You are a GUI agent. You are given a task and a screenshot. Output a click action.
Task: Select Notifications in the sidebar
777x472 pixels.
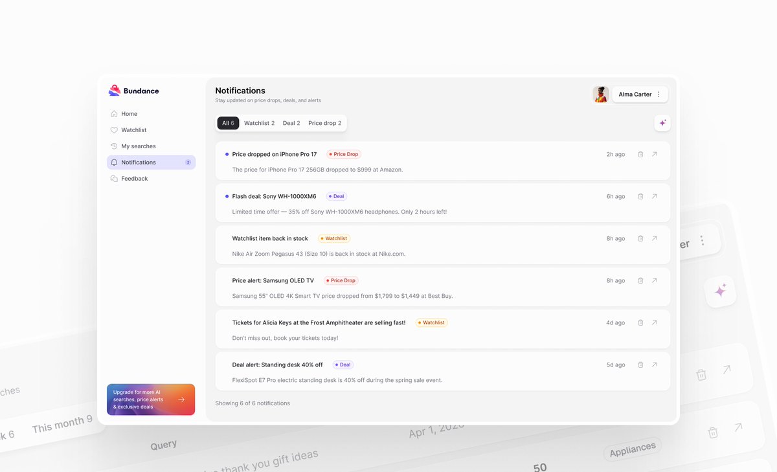tap(151, 163)
